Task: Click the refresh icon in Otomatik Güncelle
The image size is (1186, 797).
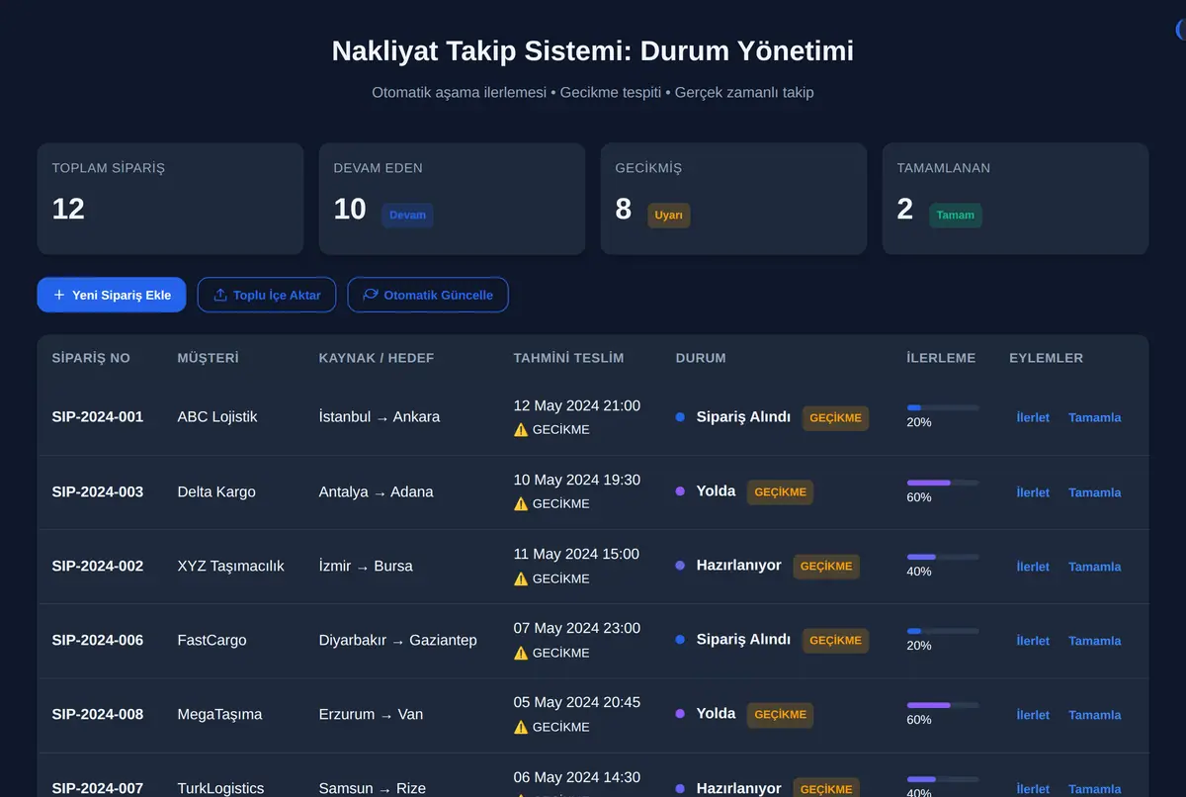Action: tap(371, 295)
